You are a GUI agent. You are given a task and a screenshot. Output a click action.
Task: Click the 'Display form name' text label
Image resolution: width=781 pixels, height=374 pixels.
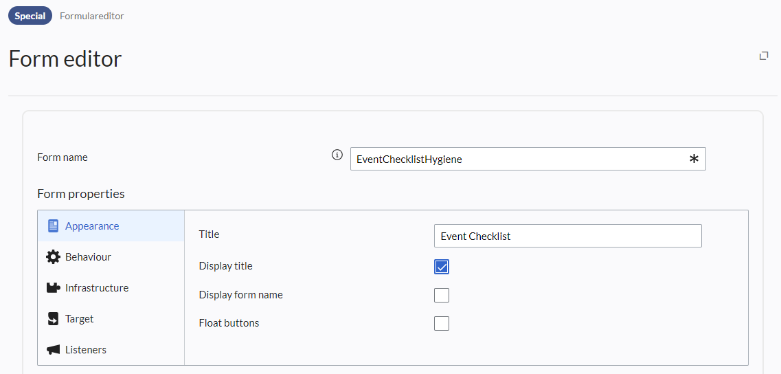coord(241,295)
